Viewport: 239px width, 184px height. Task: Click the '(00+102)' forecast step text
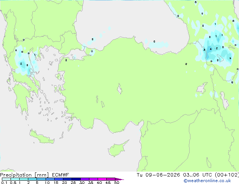tap(227, 175)
